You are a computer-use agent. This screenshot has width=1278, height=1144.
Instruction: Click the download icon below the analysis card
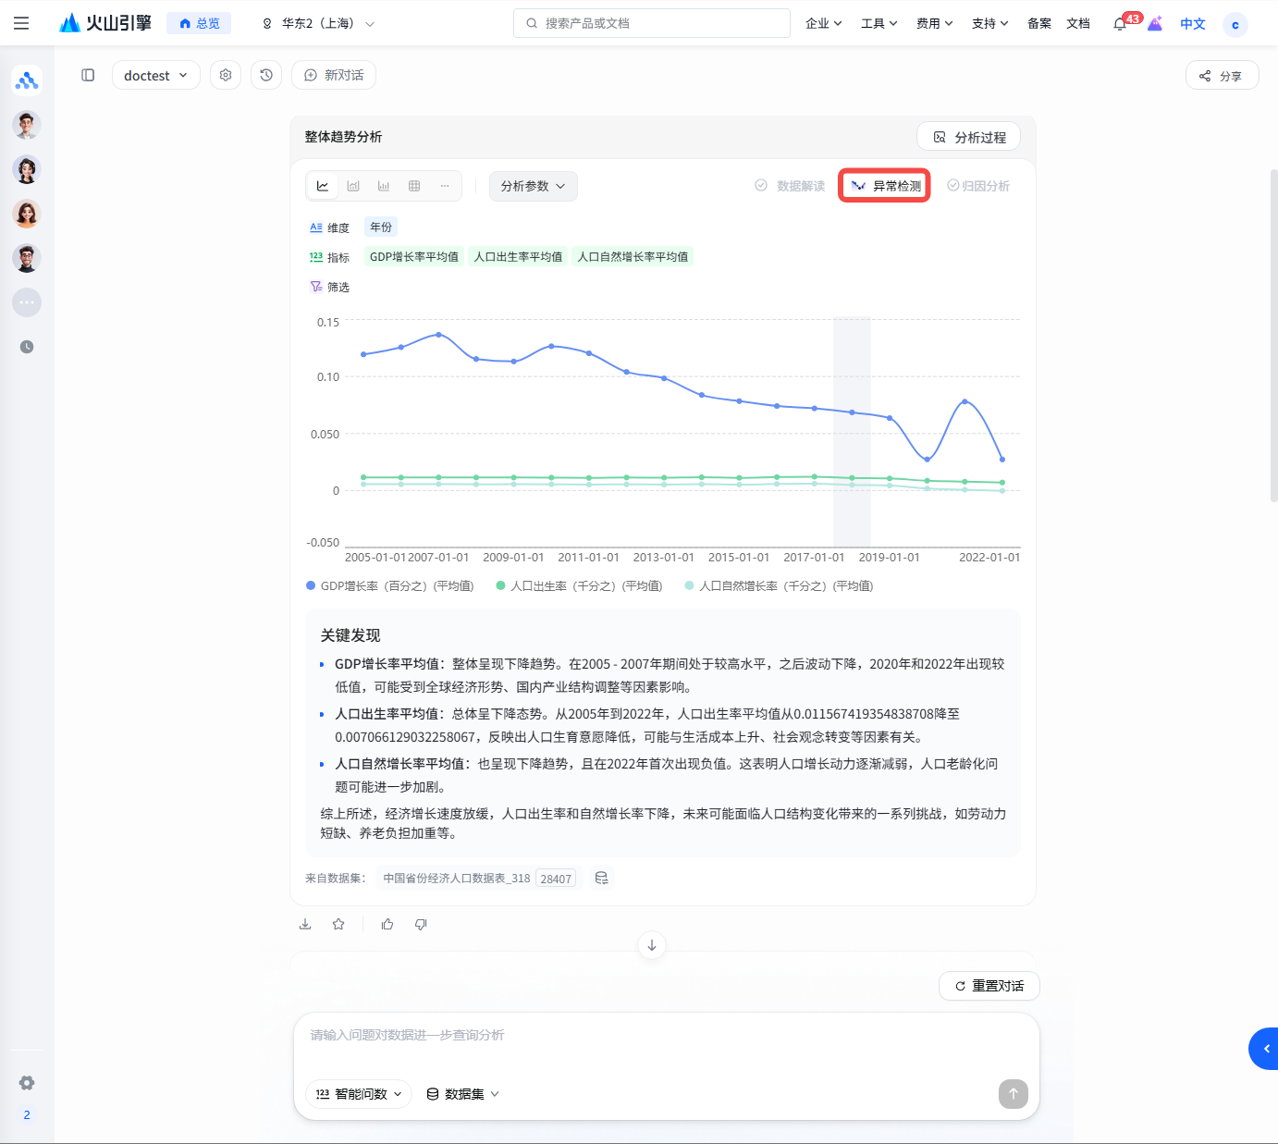[305, 924]
